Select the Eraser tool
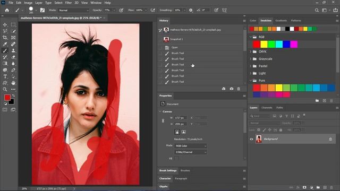Screen dimensions: 340x191 (13, 57)
